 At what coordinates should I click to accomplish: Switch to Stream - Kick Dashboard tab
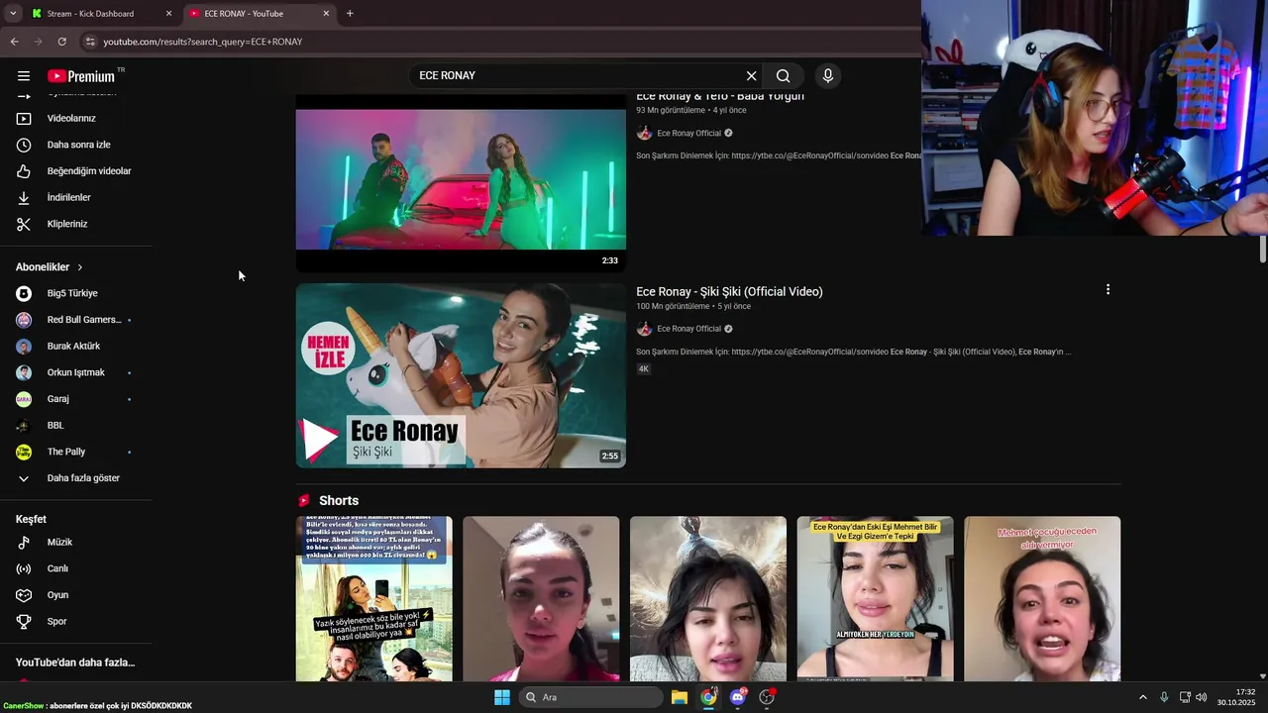click(x=92, y=14)
